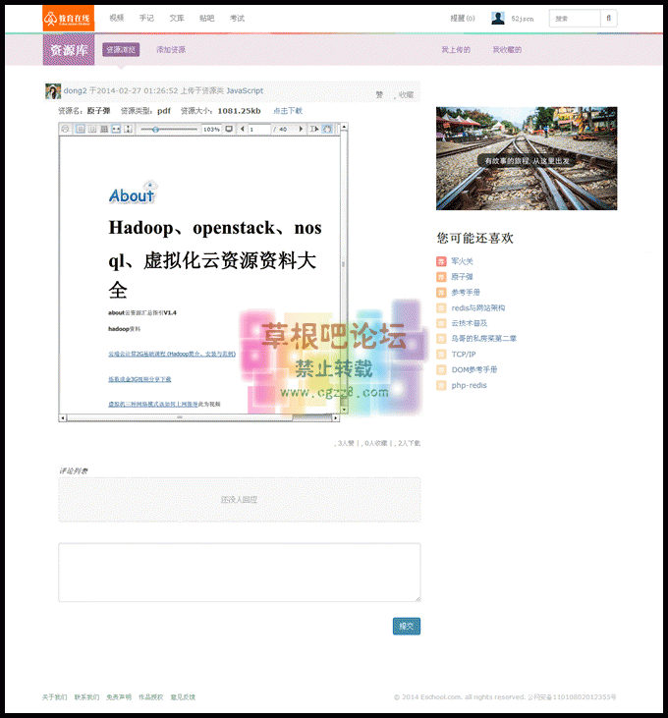Open the 意见反馈 footer link
The width and height of the screenshot is (668, 718).
click(183, 697)
